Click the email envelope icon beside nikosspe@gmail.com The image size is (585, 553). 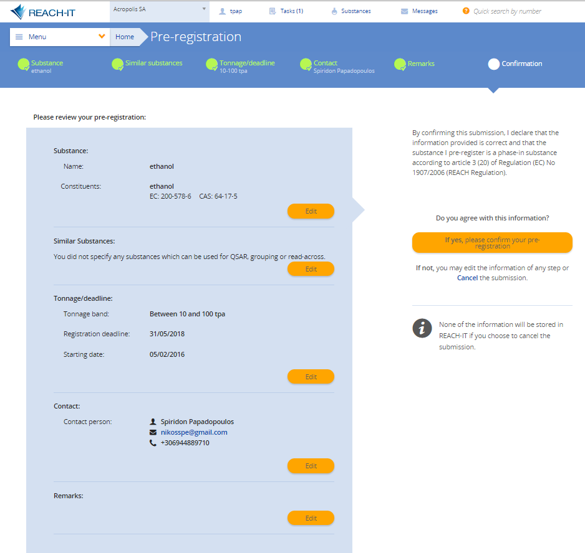[153, 432]
